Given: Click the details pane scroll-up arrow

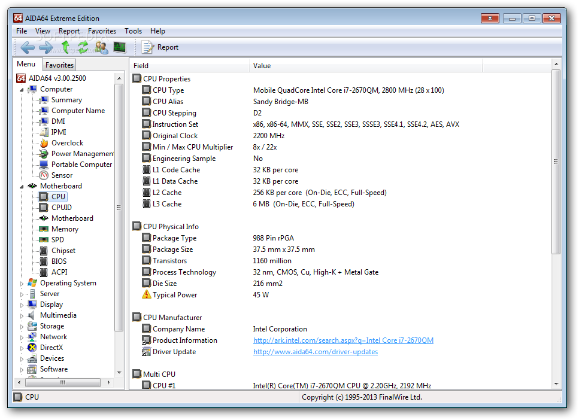Looking at the screenshot, I should coord(556,65).
